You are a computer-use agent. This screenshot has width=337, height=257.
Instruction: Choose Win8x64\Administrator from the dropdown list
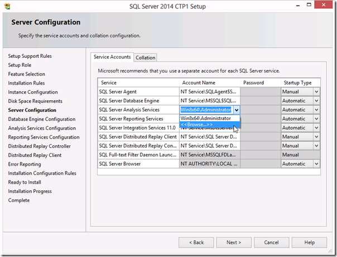tap(210, 118)
